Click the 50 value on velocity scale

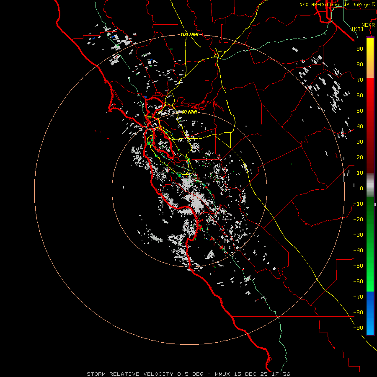pyautogui.click(x=360, y=111)
